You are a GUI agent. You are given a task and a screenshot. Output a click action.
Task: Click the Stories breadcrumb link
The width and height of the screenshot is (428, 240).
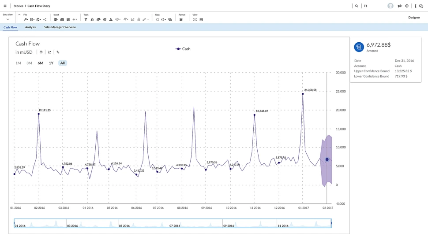pyautogui.click(x=18, y=6)
